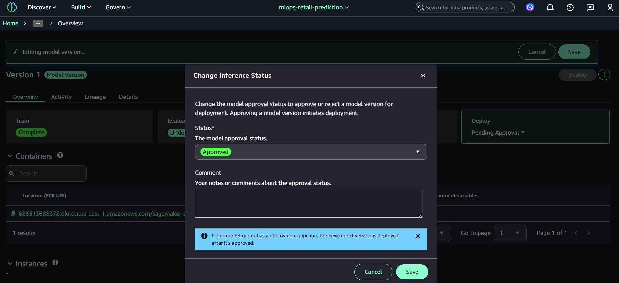The width and height of the screenshot is (619, 283).
Task: Click Cancel in the dialog footer
Action: [373, 272]
